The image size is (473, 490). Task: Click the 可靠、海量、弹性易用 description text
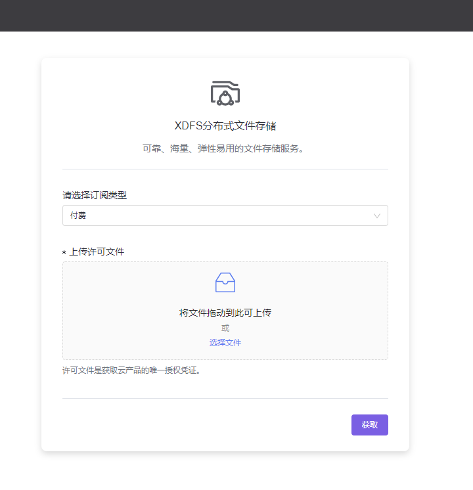225,148
